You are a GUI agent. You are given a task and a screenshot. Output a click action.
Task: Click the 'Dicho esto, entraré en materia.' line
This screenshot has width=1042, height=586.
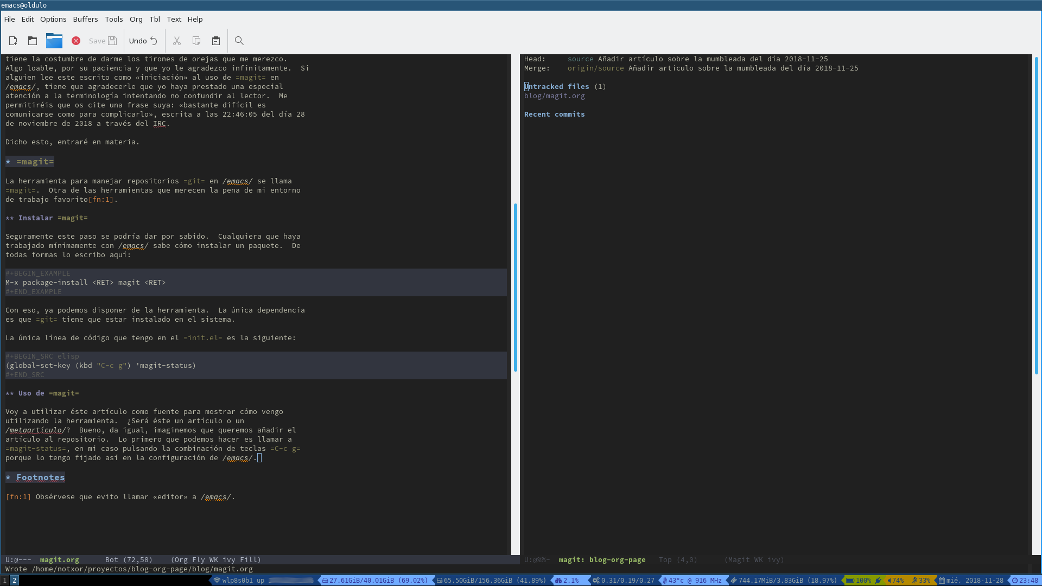73,142
